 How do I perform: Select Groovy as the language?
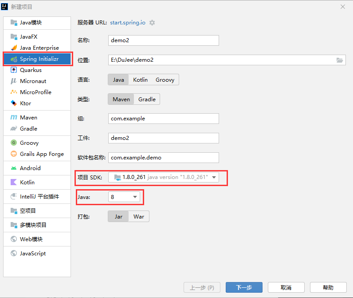pos(165,80)
